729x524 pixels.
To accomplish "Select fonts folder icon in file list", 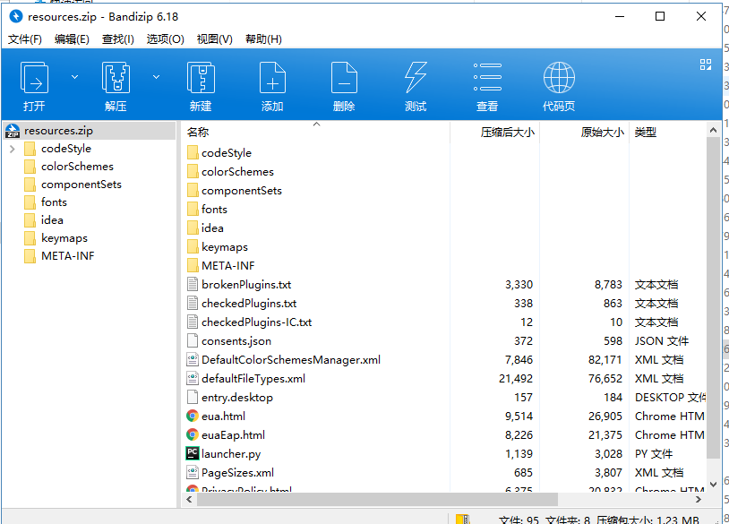I will 193,210.
